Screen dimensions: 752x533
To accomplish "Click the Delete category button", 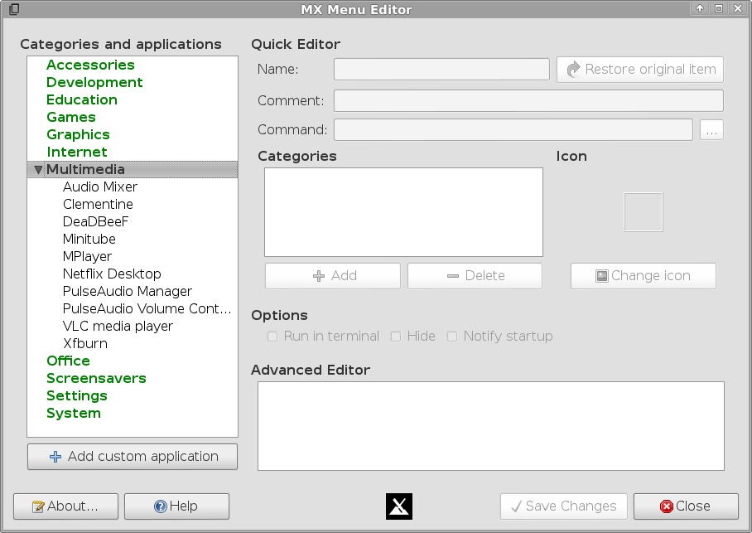I will point(475,276).
